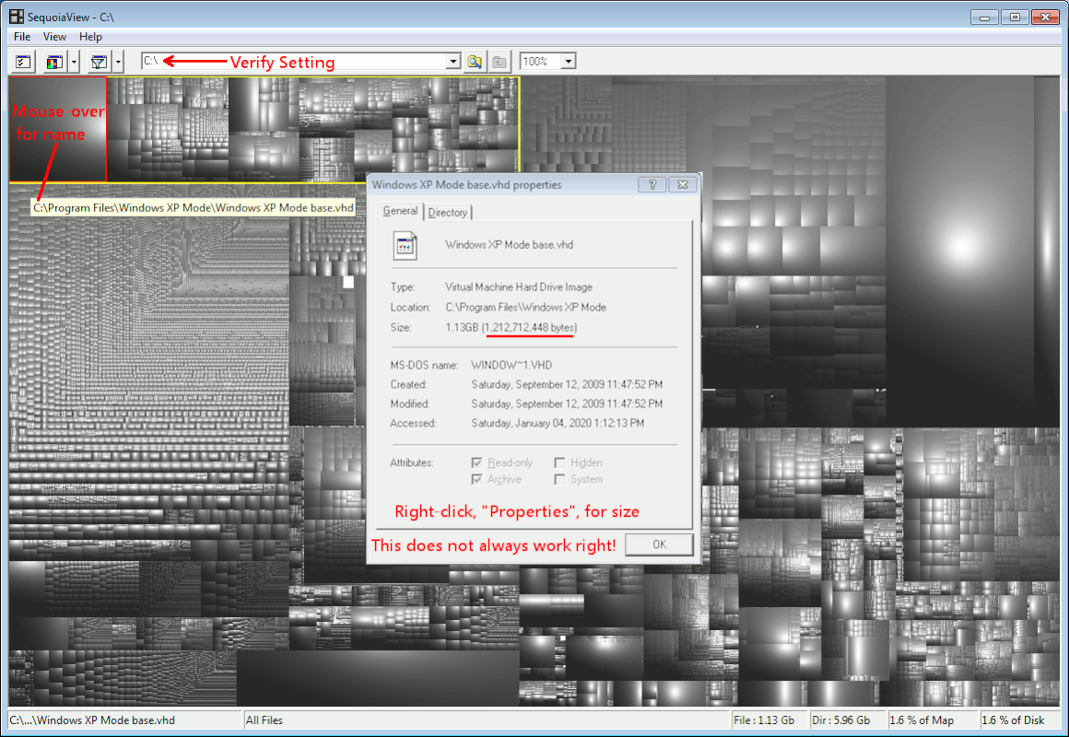Switch to the Directory tab
Viewport: 1069px width, 737px height.
point(448,213)
